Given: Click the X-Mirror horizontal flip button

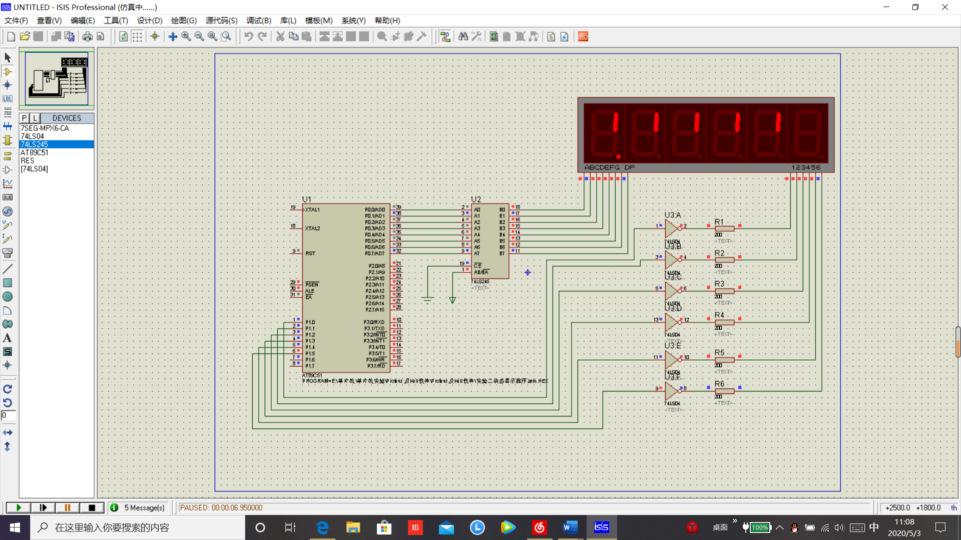Looking at the screenshot, I should [x=8, y=432].
